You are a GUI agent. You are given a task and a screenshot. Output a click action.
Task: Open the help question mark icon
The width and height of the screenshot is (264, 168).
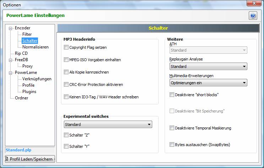[253, 16]
